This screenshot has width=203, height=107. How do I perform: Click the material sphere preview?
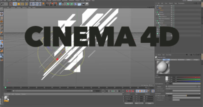click(163, 67)
